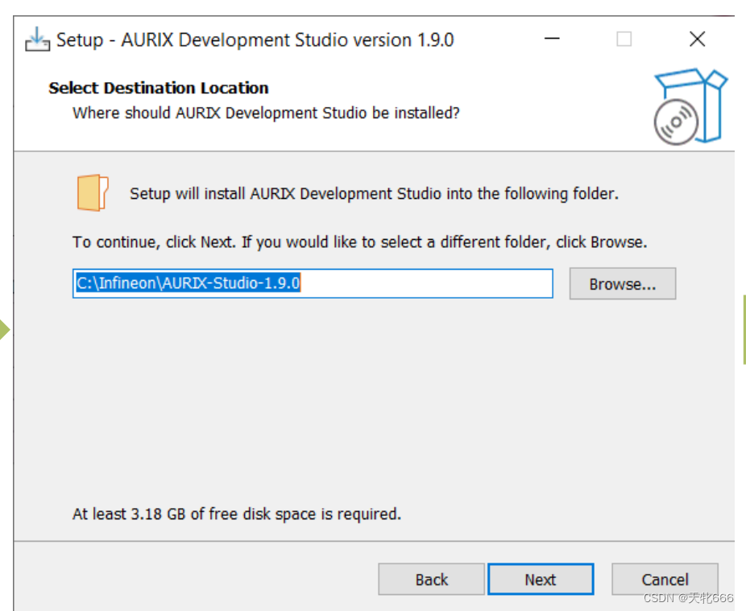746x611 pixels.
Task: Click the open box installer illustration
Action: click(690, 105)
